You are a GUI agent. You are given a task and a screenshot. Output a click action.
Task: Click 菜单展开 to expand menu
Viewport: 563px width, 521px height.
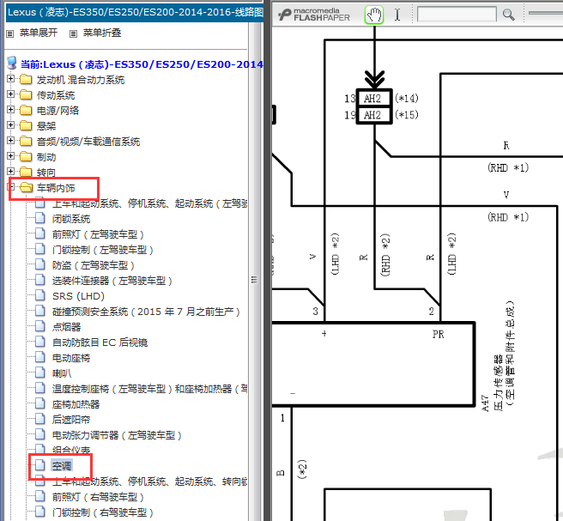(39, 33)
